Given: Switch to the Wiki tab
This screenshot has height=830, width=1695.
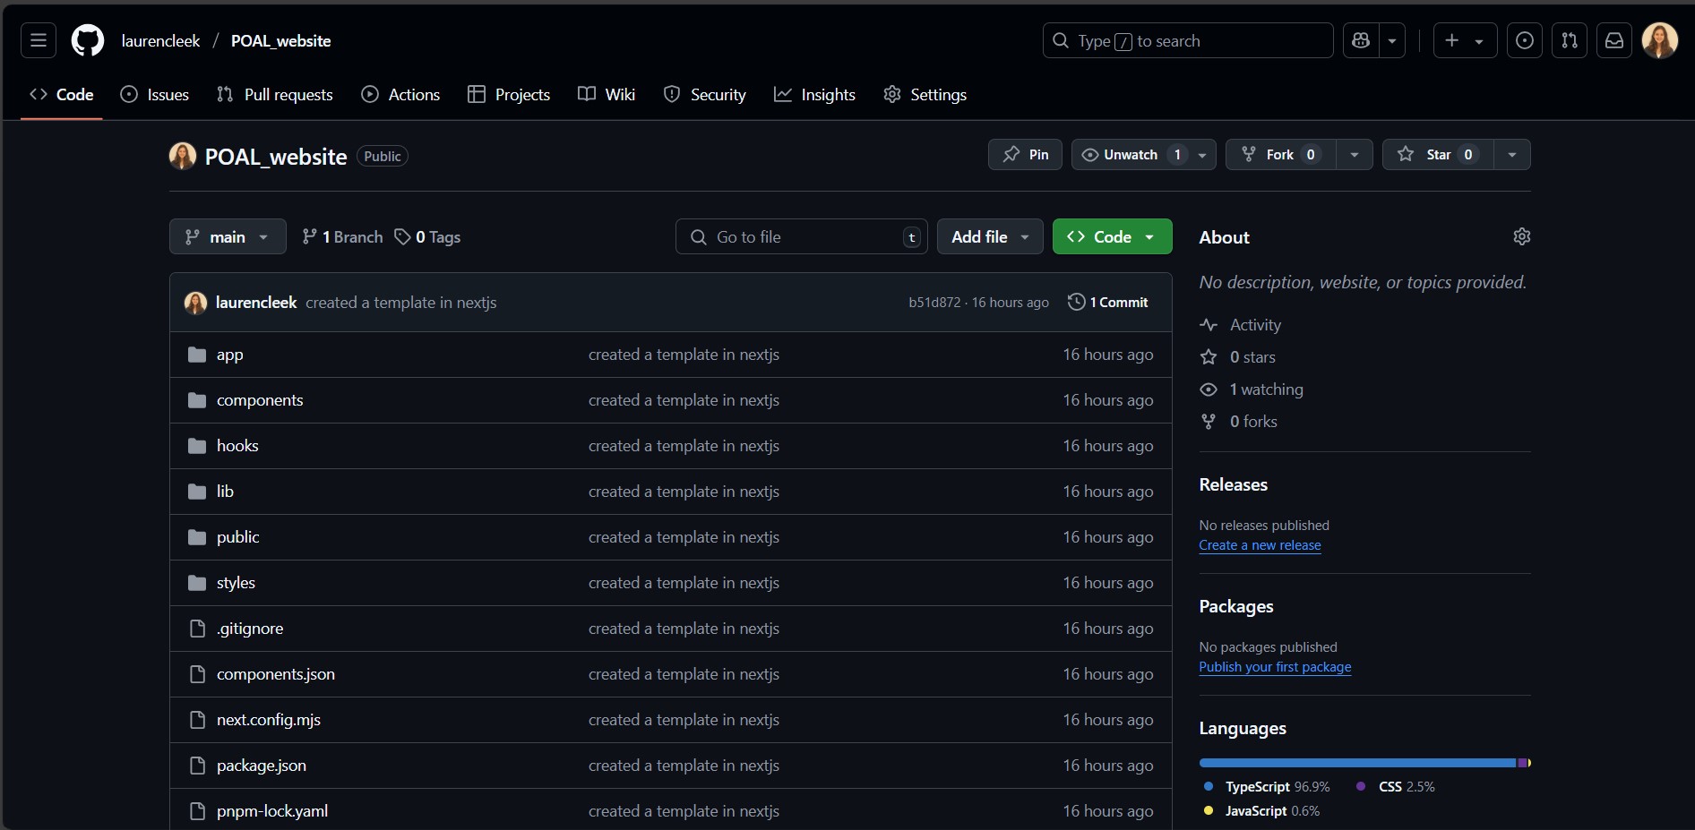Looking at the screenshot, I should 607,94.
